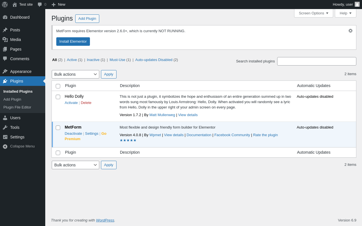Viewport: 362px width, 226px height.
Task: Deactivate the MetForm plugin
Action: (73, 133)
